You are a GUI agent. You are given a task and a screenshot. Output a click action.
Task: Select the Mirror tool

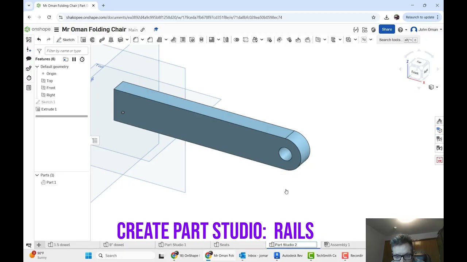coord(226,40)
